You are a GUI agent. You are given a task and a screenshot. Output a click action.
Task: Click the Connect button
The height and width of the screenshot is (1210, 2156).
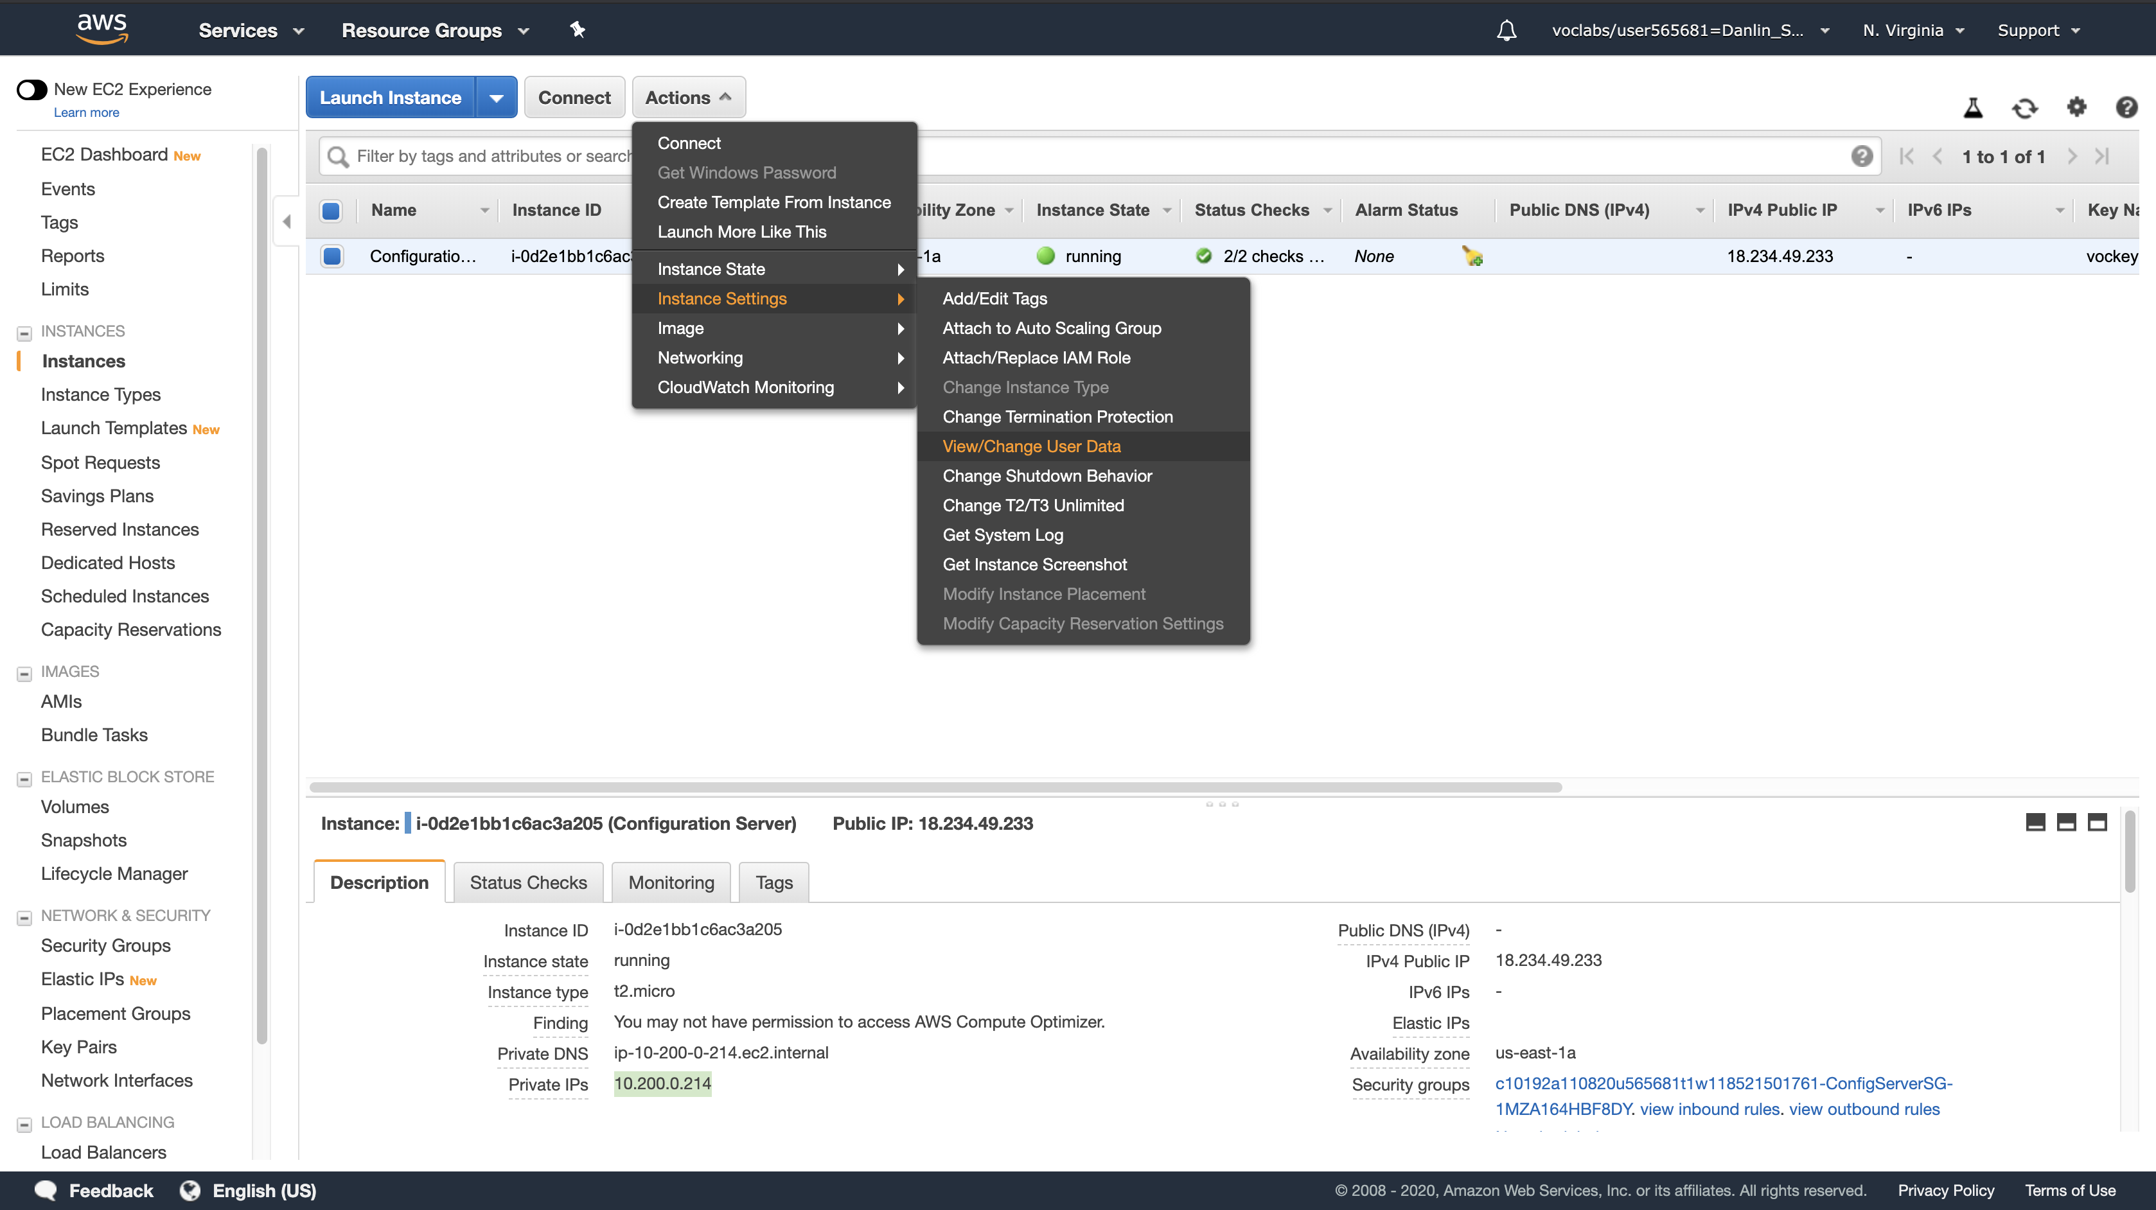(x=574, y=98)
